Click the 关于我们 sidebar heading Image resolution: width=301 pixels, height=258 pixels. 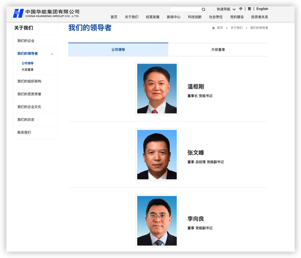tap(24, 28)
